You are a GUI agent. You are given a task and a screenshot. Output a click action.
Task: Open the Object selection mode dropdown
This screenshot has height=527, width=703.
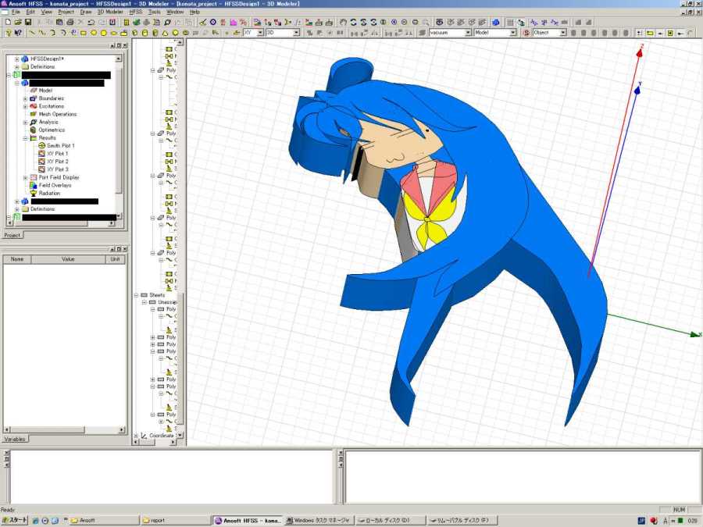(x=563, y=33)
